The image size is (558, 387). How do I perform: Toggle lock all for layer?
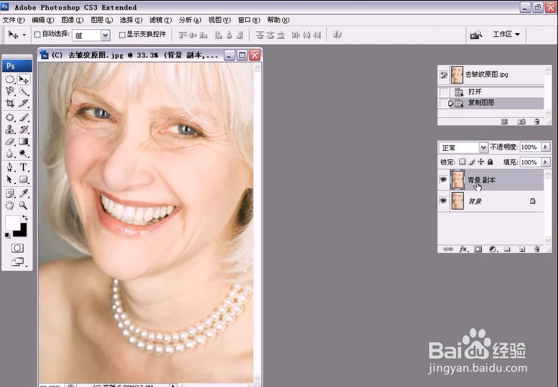coord(490,162)
